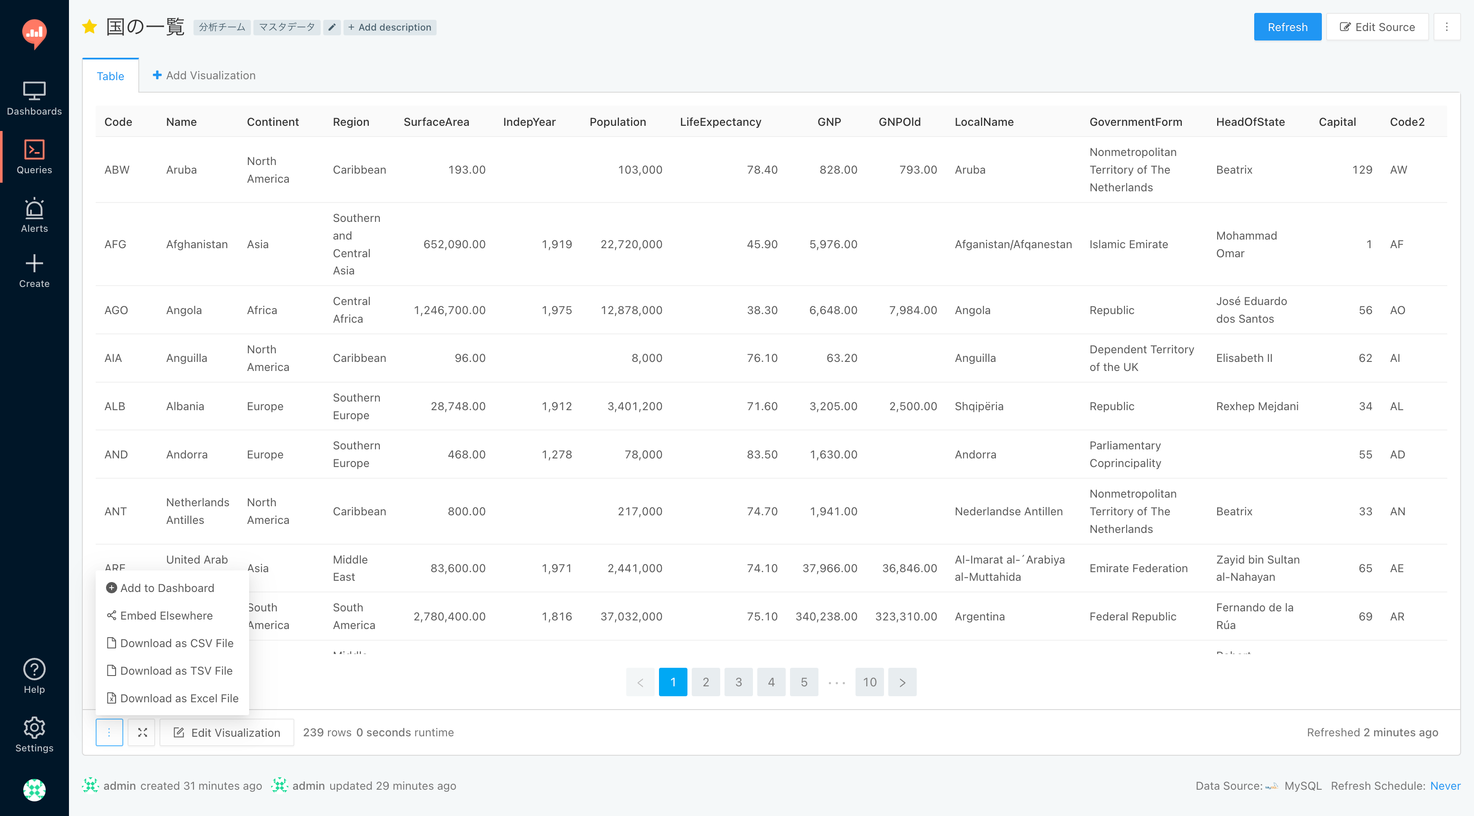This screenshot has width=1474, height=816.
Task: Switch to the Table tab
Action: (110, 76)
